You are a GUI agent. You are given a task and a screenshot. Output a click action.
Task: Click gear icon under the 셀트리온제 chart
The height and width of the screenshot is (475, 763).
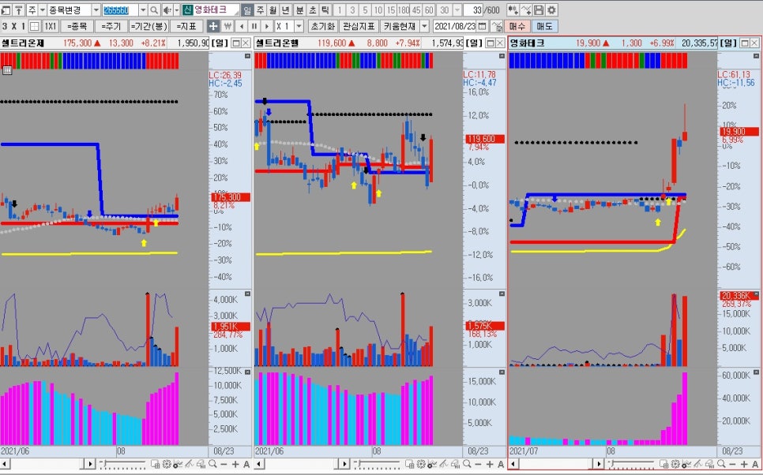tap(165, 464)
